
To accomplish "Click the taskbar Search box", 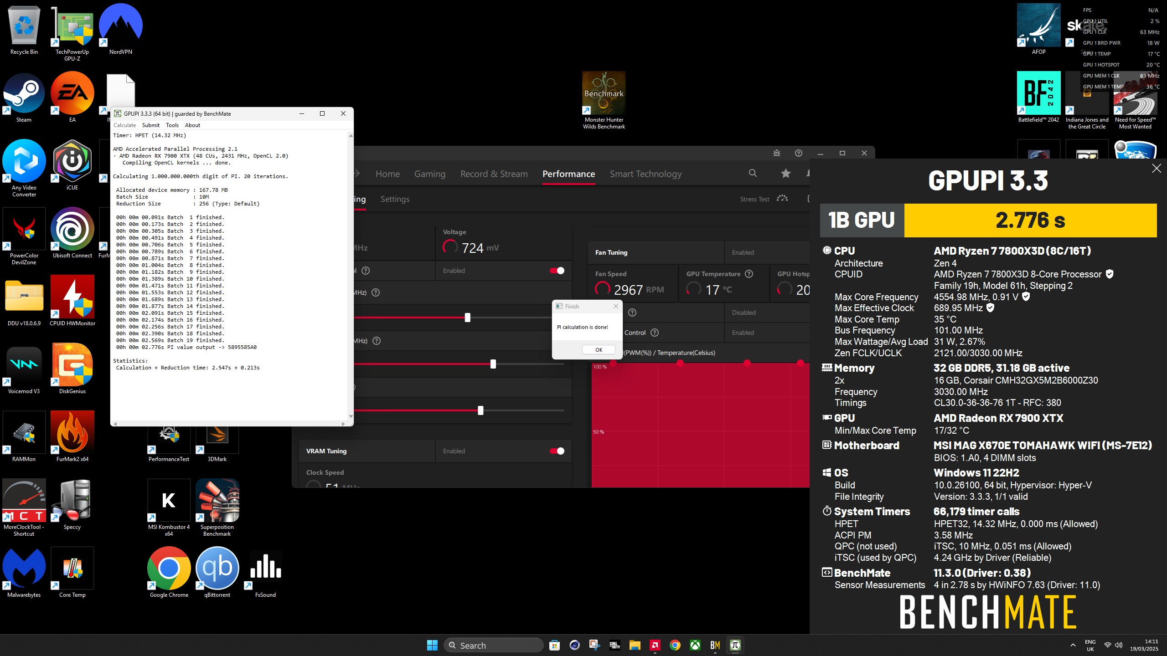I will pyautogui.click(x=494, y=645).
